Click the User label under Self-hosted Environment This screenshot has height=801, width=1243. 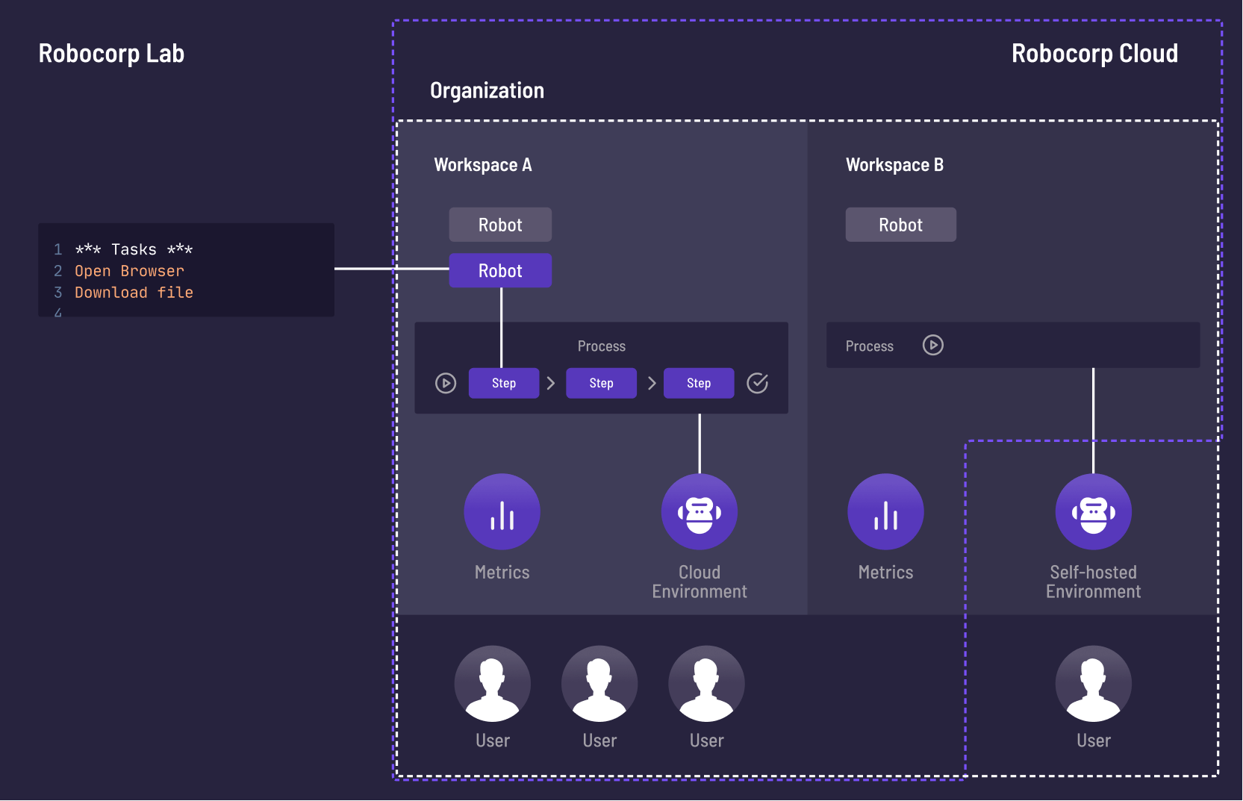click(1094, 741)
